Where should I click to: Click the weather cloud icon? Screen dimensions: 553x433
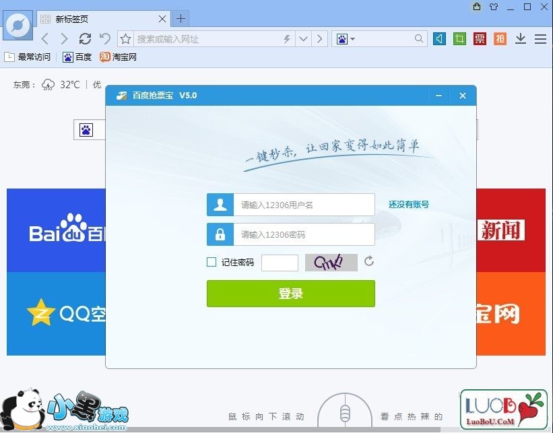tap(48, 85)
